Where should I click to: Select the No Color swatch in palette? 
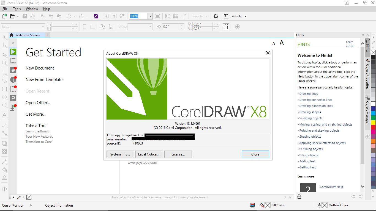coord(373,52)
